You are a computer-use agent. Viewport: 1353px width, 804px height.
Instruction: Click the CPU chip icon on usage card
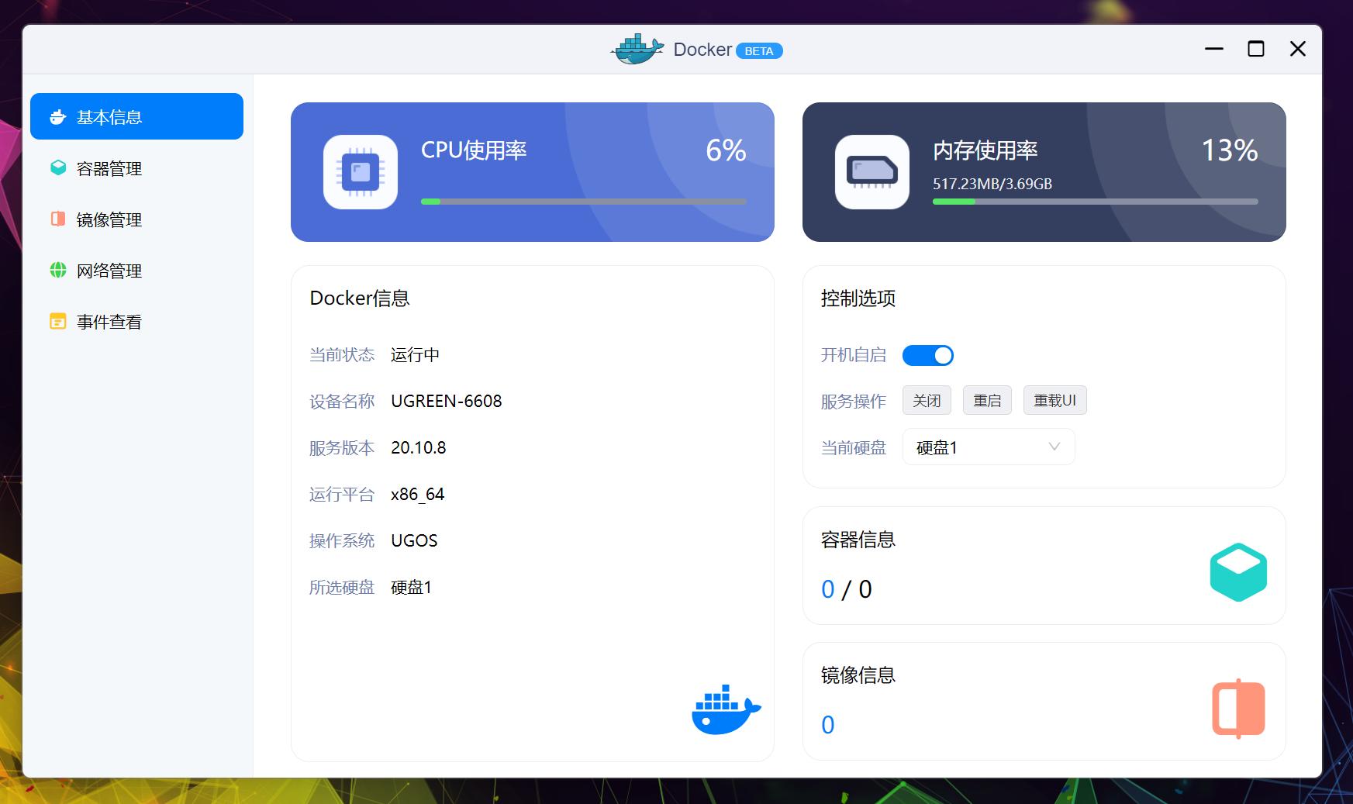[x=360, y=172]
